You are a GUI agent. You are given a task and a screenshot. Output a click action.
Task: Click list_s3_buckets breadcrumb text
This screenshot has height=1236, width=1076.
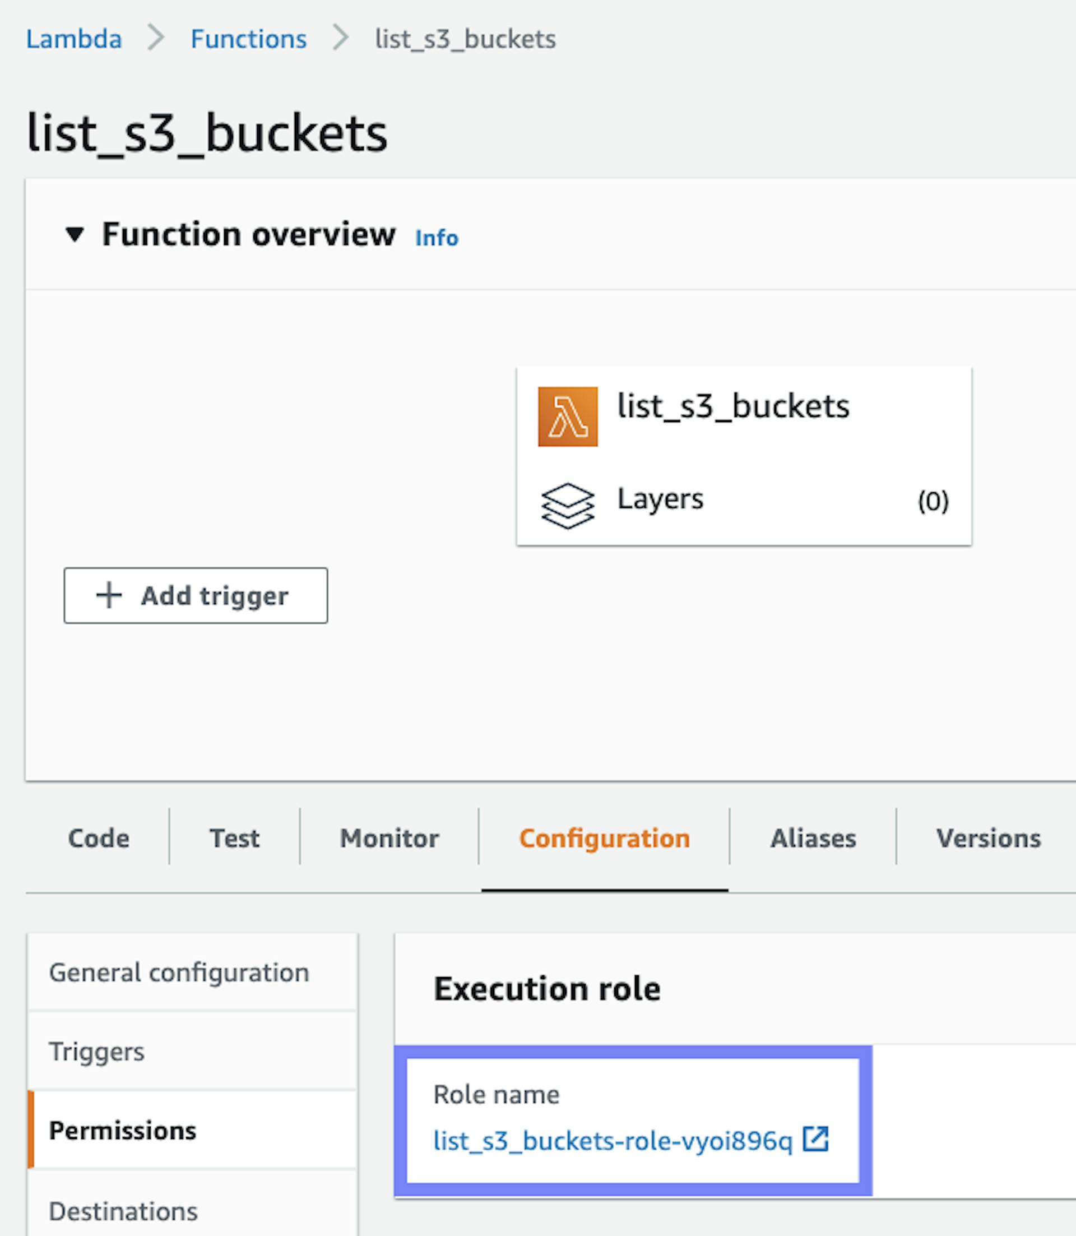465,39
